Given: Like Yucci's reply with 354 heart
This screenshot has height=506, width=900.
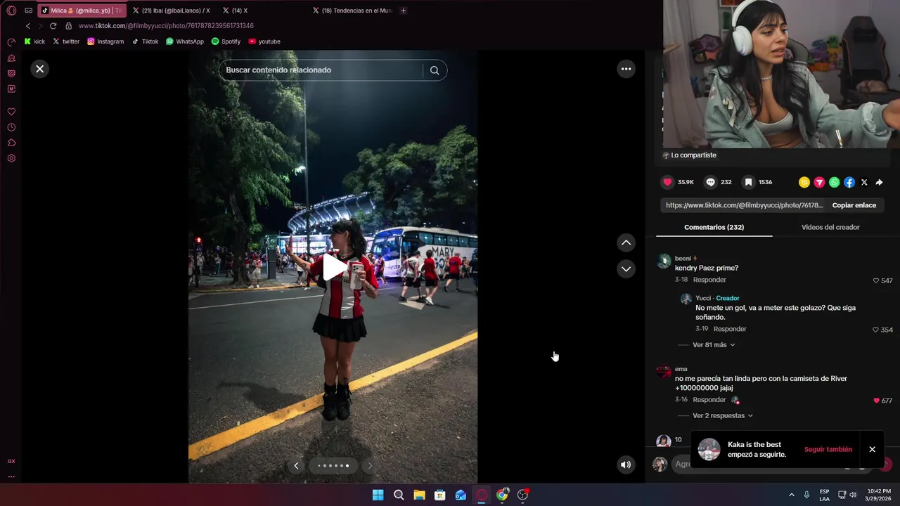Looking at the screenshot, I should 876,330.
